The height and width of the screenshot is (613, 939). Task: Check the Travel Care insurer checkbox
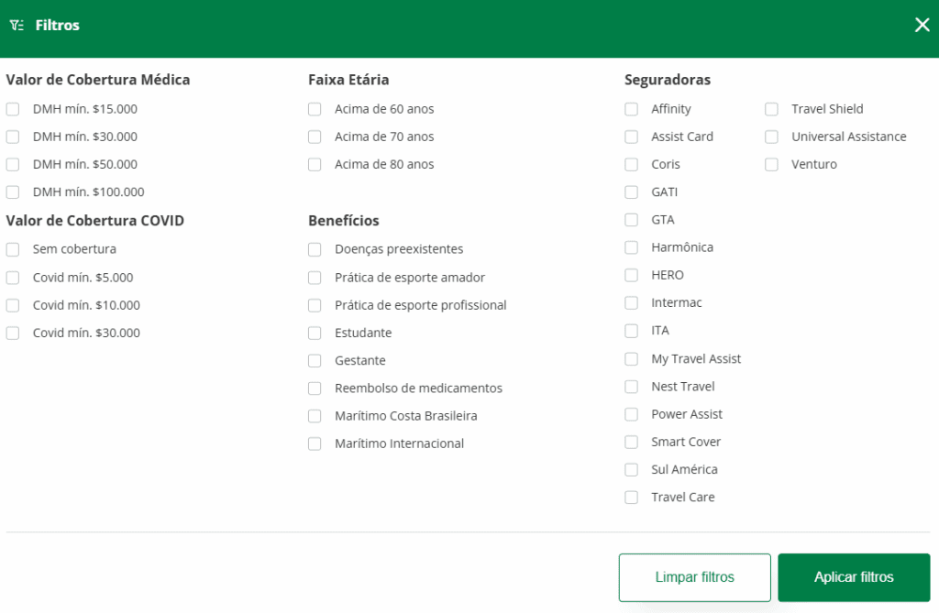(x=631, y=497)
